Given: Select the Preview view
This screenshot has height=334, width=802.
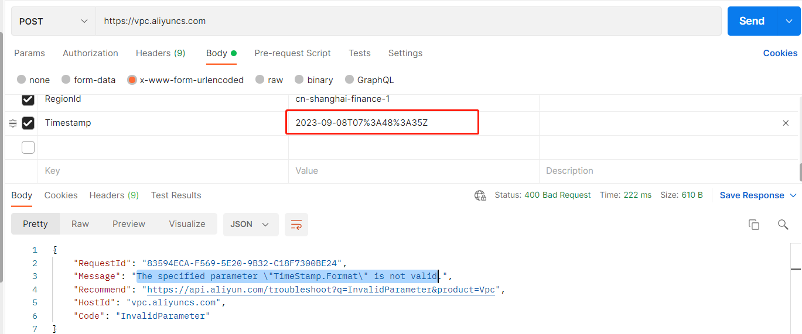Looking at the screenshot, I should click(x=129, y=224).
